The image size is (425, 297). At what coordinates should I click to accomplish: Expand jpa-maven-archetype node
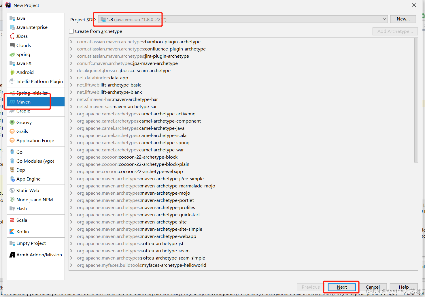(x=71, y=63)
